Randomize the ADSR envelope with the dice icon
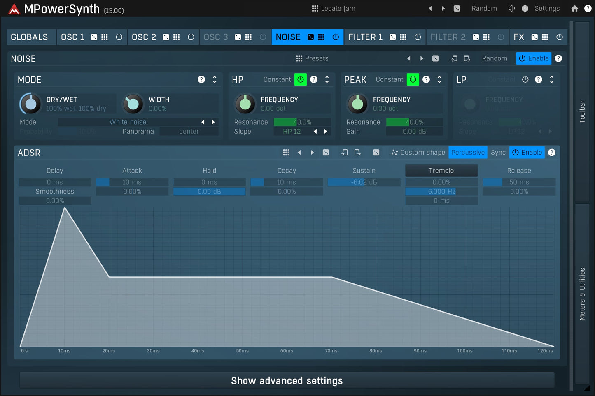Image resolution: width=595 pixels, height=396 pixels. coord(326,152)
